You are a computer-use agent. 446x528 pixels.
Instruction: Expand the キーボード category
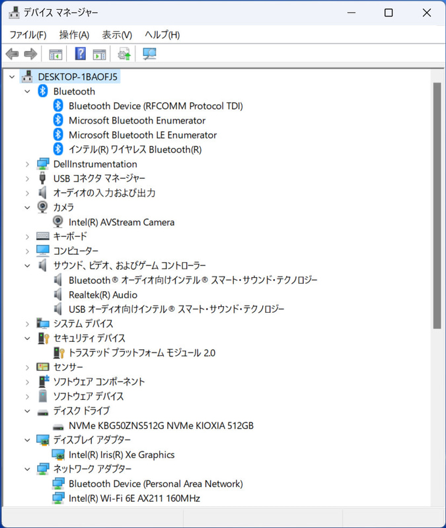[x=27, y=237]
